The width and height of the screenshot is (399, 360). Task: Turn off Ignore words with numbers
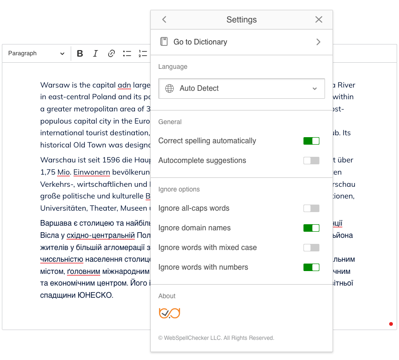(x=311, y=267)
